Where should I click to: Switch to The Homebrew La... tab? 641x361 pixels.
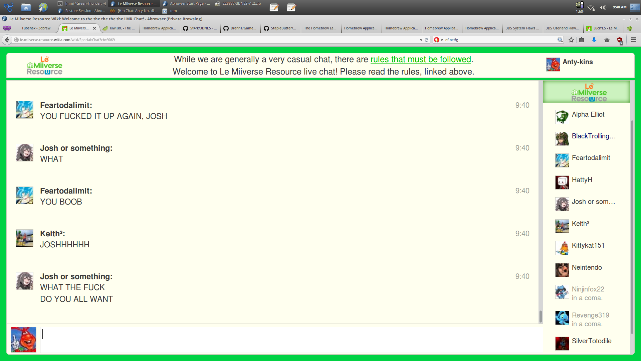click(321, 28)
